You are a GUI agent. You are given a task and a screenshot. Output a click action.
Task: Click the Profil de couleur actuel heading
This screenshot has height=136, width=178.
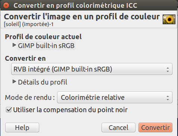43,37
